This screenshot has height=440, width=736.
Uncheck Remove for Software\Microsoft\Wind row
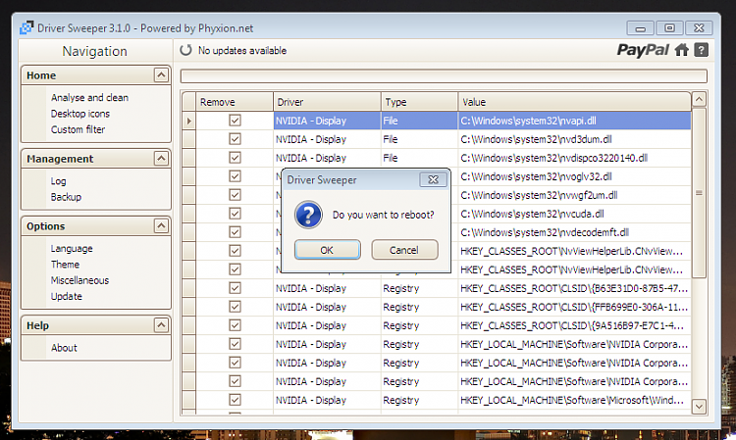[x=235, y=400]
